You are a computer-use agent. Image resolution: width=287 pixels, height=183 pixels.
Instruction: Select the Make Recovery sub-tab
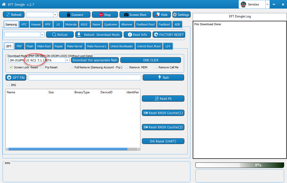coord(97,46)
